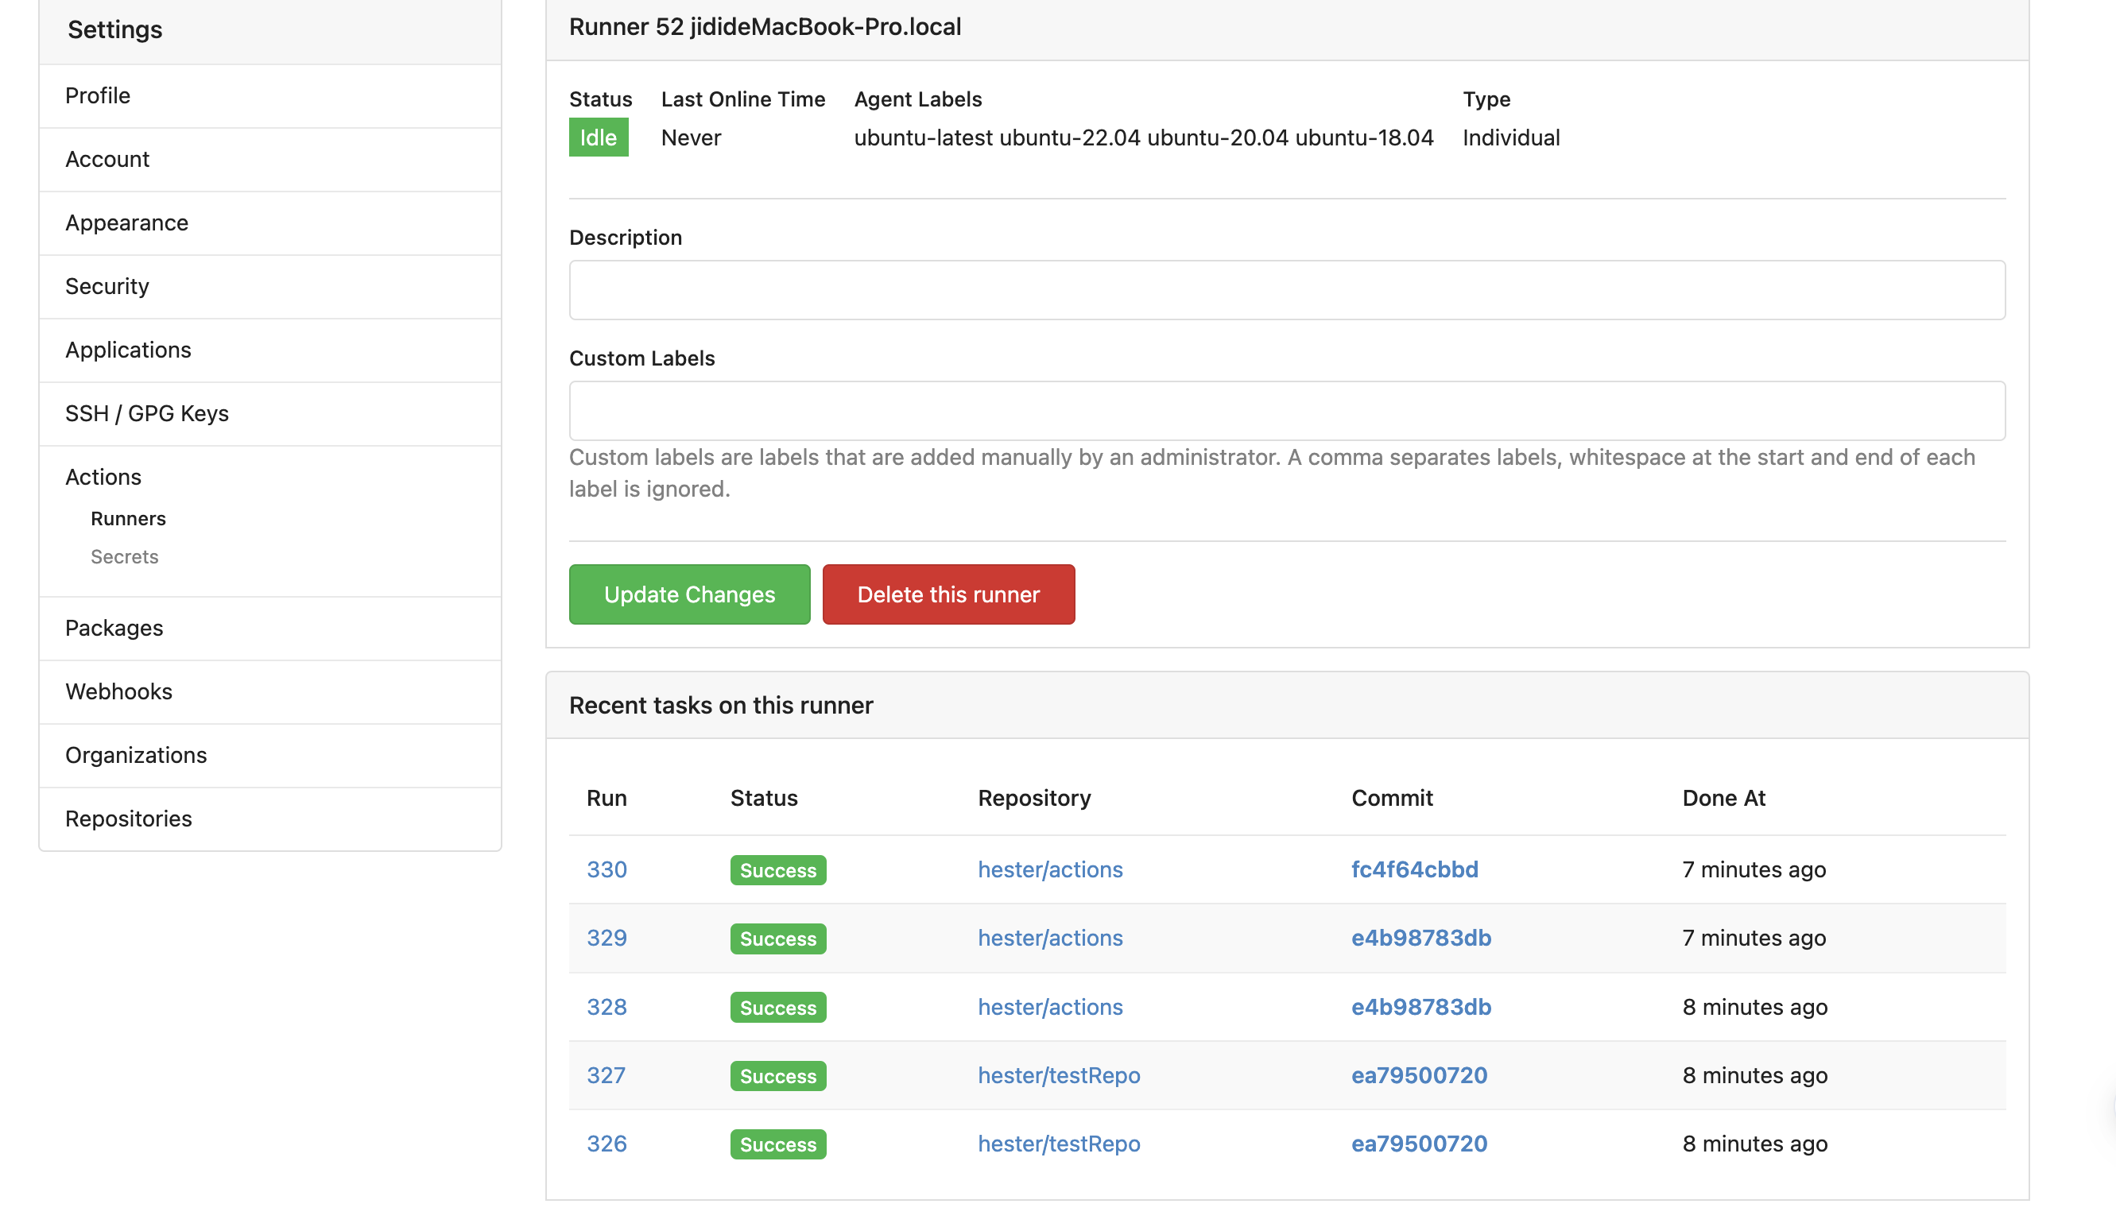The image size is (2116, 1227).
Task: Open run 329 link
Action: click(607, 939)
